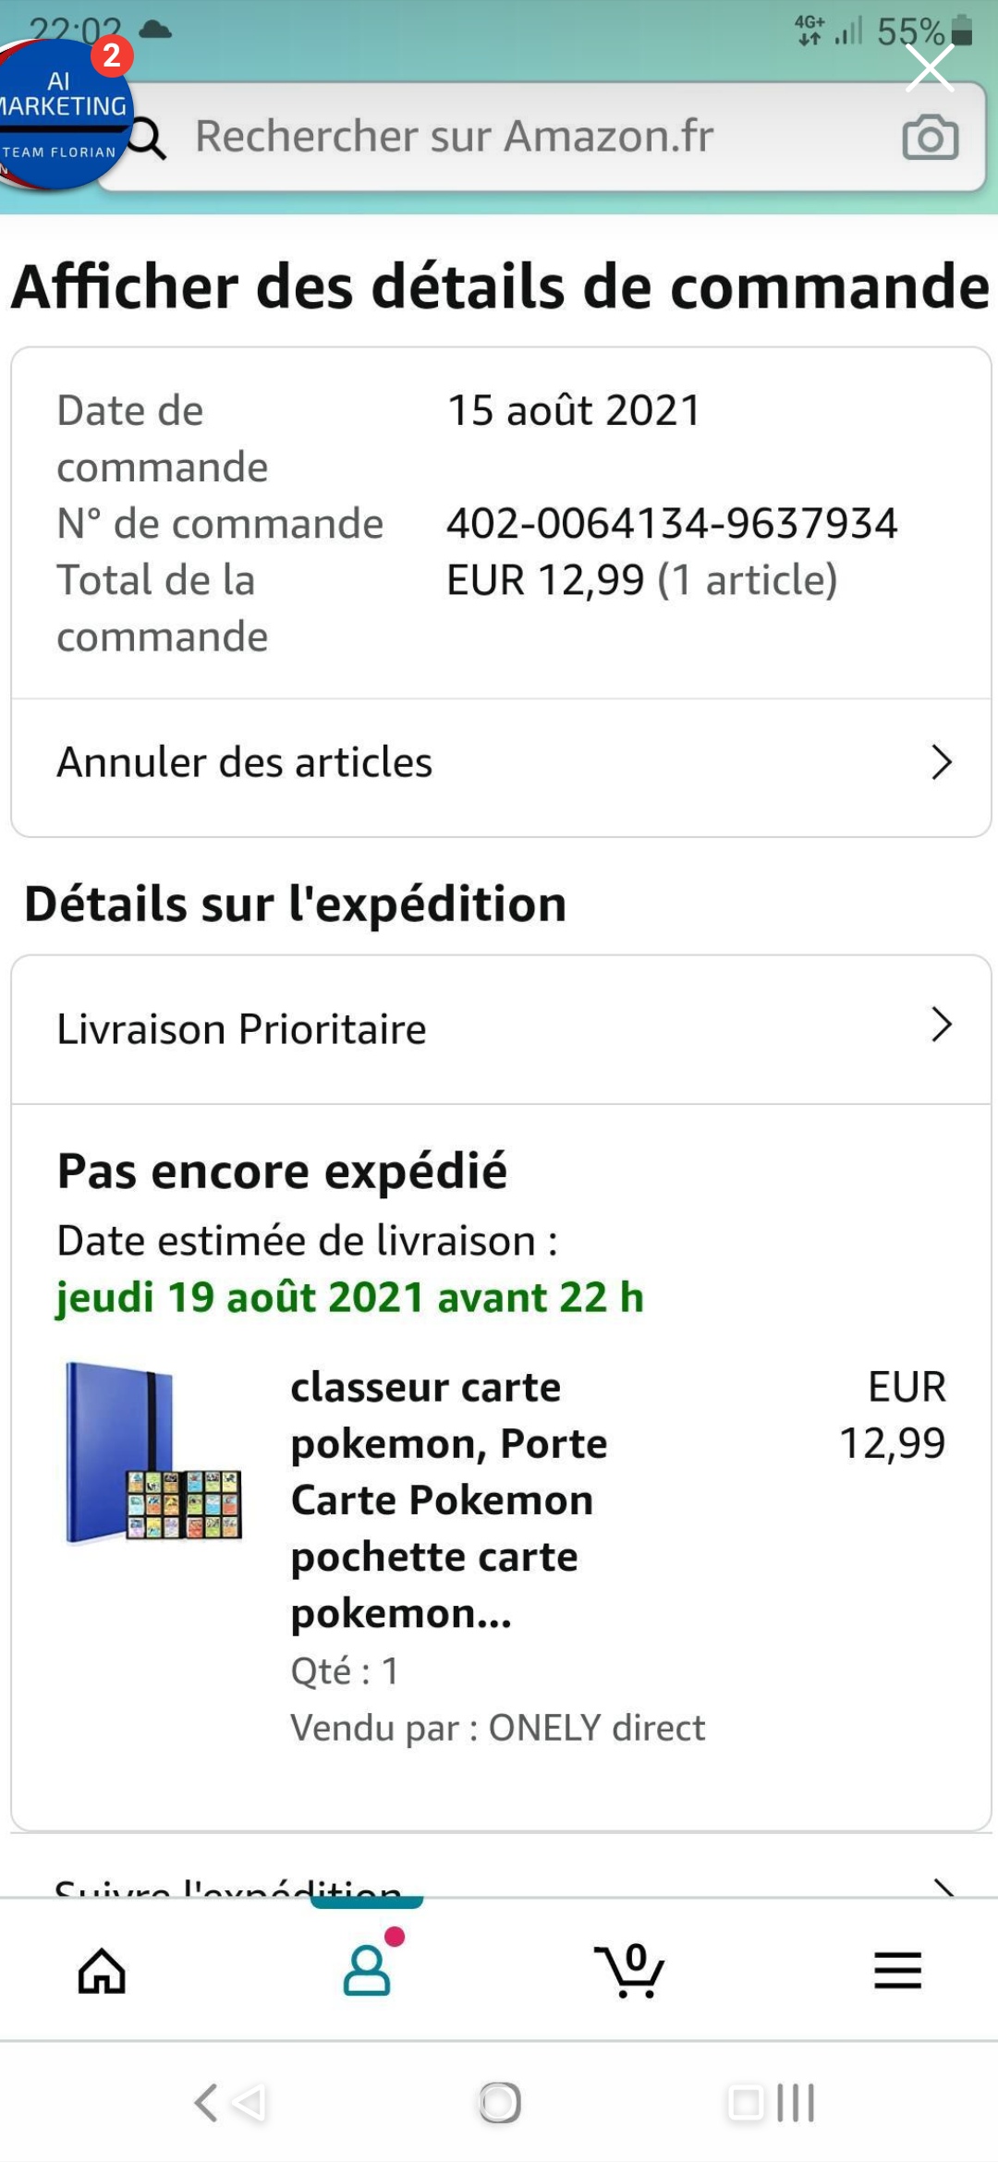Tap the blue card binder thumbnail
Screen dimensions: 998x2162
(x=154, y=1451)
